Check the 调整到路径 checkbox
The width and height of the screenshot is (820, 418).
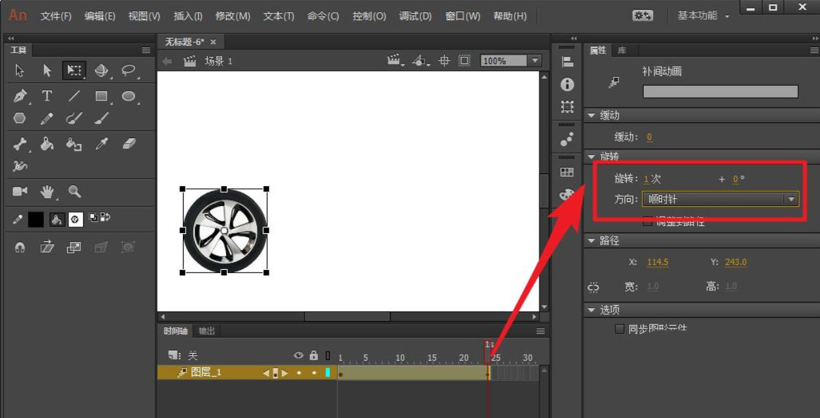click(648, 222)
